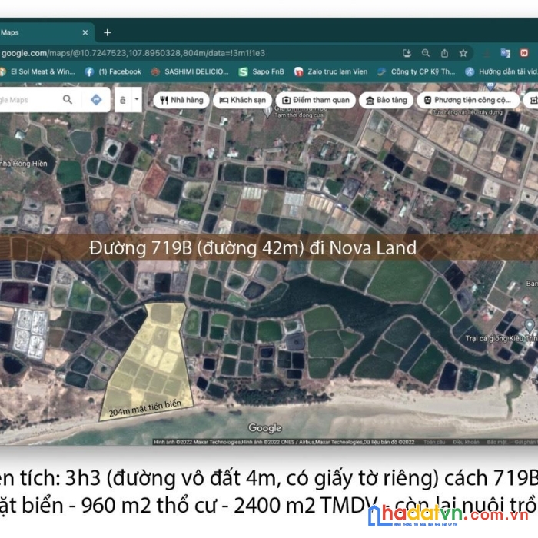538x538 pixels.
Task: Click the share icon in address bar
Action: tap(445, 53)
